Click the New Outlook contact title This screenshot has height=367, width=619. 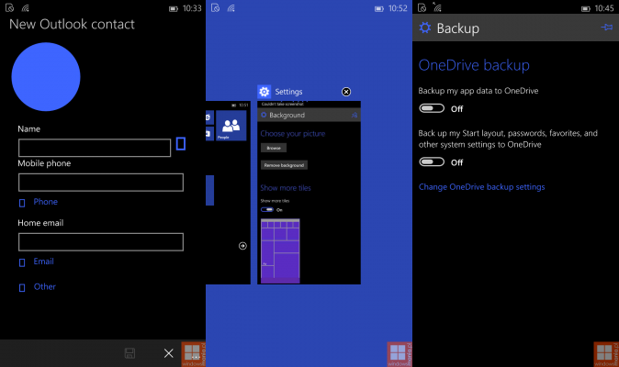(x=72, y=25)
